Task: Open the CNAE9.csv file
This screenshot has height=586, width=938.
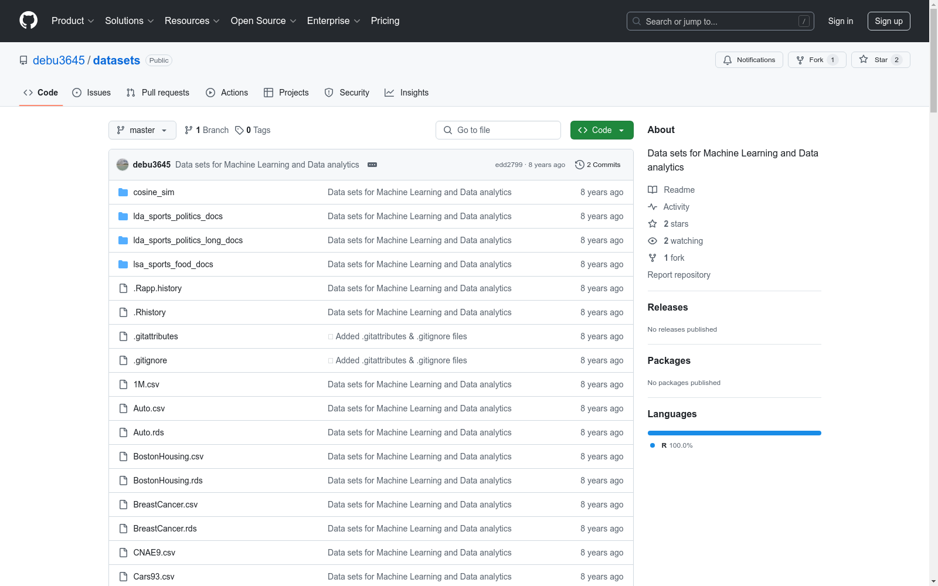Action: click(154, 553)
